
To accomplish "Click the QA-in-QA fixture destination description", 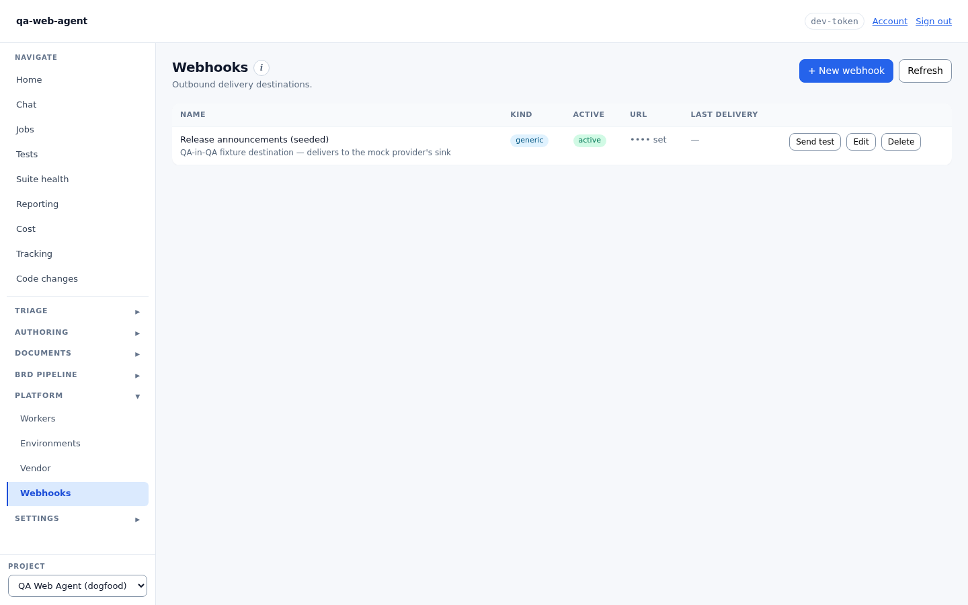I will click(315, 153).
